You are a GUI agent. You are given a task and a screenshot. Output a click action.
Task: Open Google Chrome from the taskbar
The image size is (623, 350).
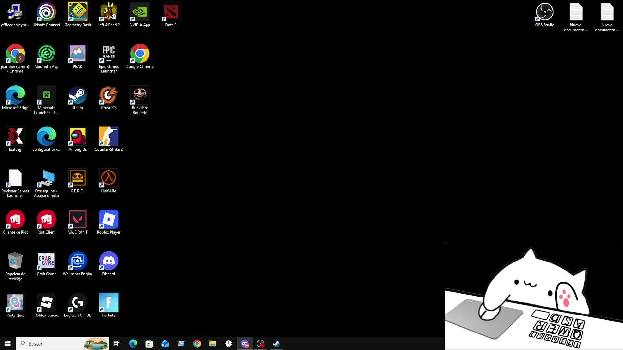pos(197,344)
